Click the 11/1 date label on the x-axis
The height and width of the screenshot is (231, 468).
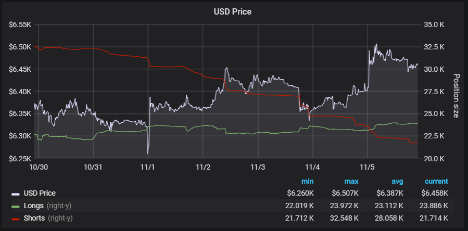coord(148,168)
